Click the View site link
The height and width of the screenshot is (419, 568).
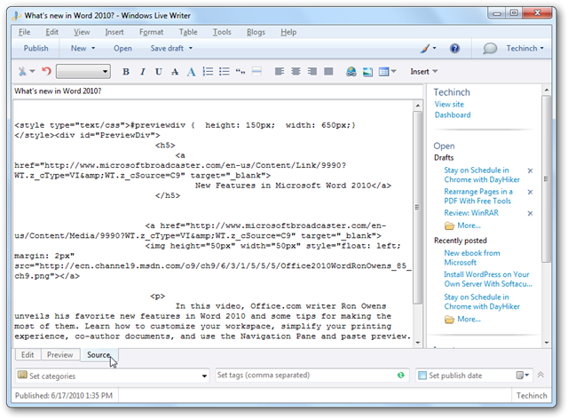[x=449, y=105]
